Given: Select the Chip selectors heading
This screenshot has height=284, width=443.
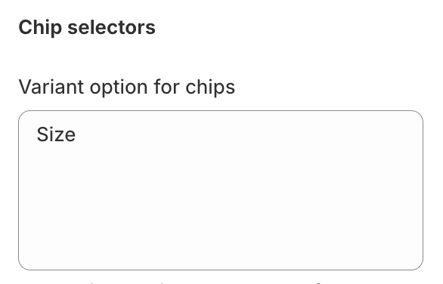Looking at the screenshot, I should 87,28.
